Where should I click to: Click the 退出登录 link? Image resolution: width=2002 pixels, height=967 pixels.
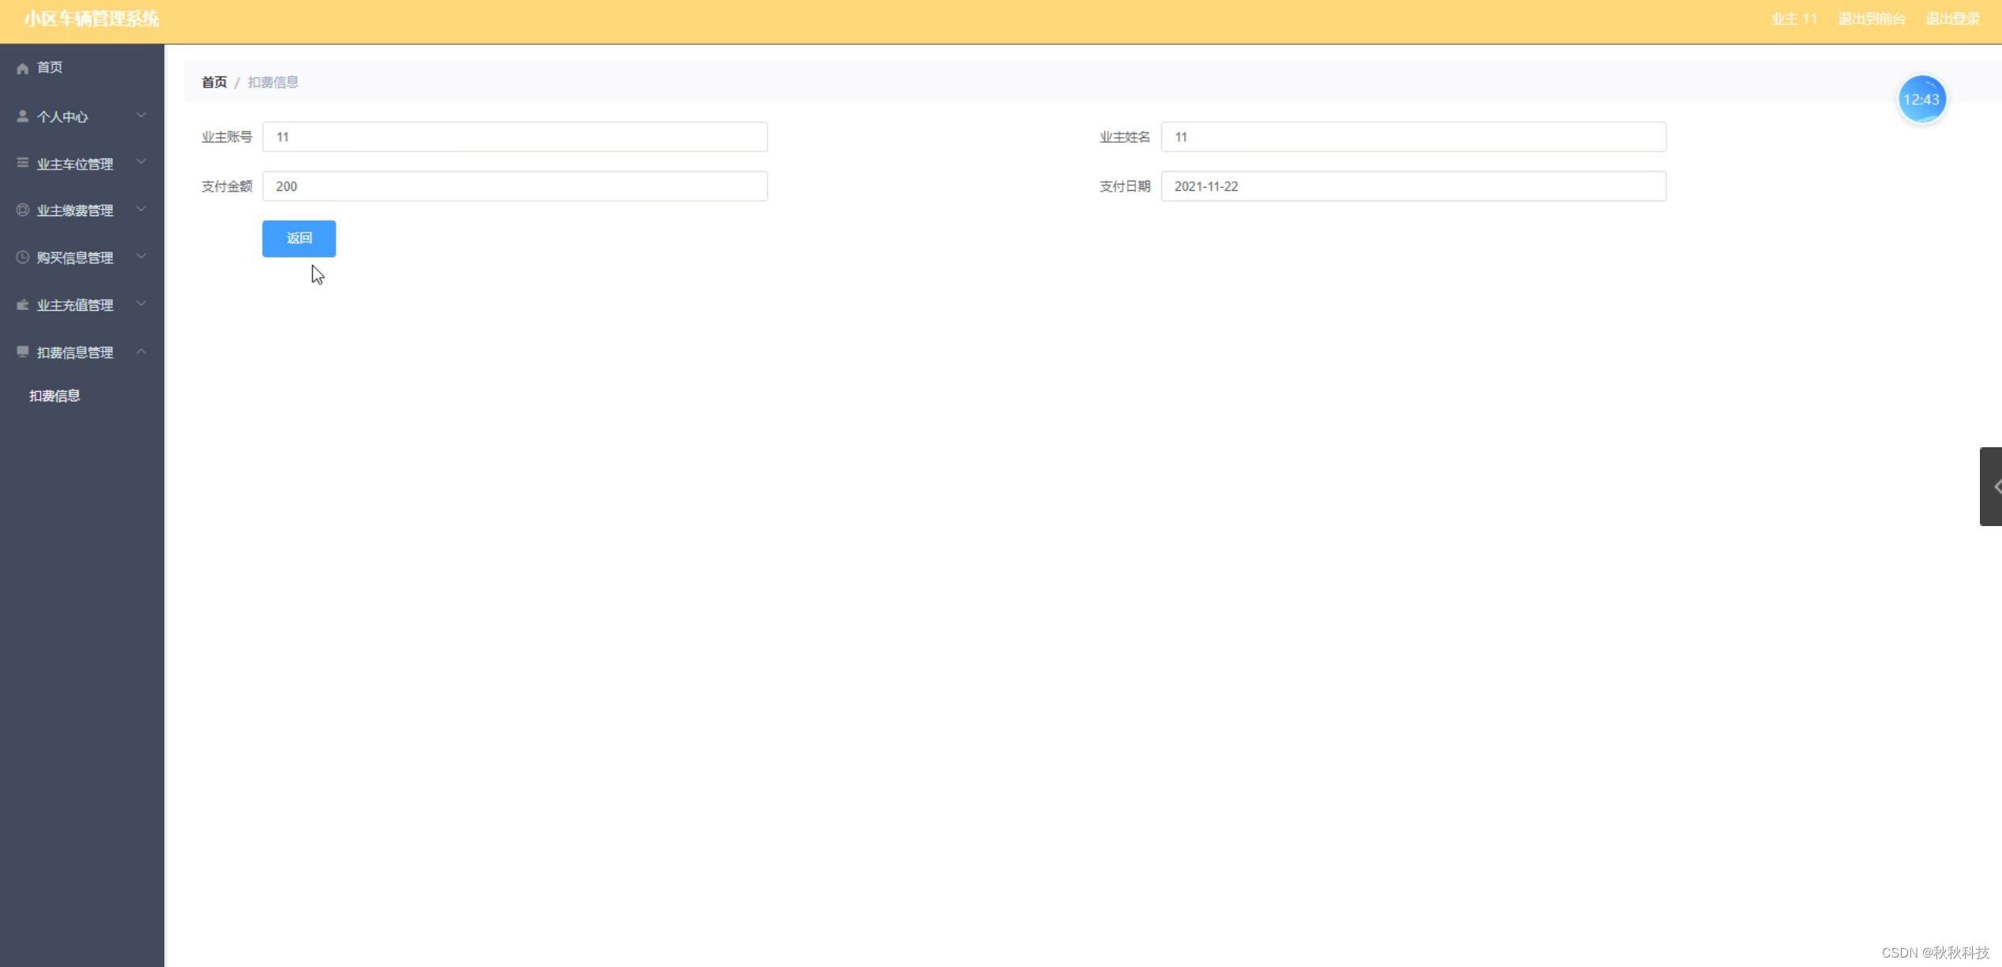1952,19
